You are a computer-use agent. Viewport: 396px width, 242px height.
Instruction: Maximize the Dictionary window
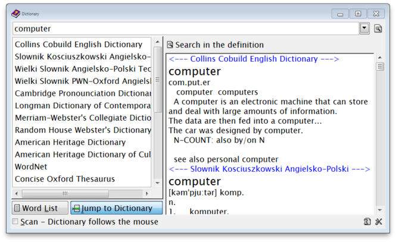pyautogui.click(x=358, y=13)
